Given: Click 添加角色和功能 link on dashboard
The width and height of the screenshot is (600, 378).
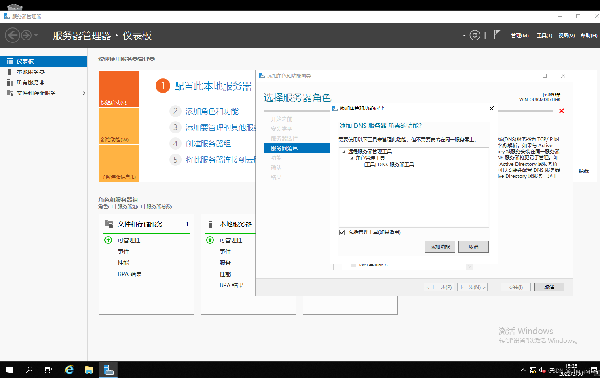Looking at the screenshot, I should [212, 111].
